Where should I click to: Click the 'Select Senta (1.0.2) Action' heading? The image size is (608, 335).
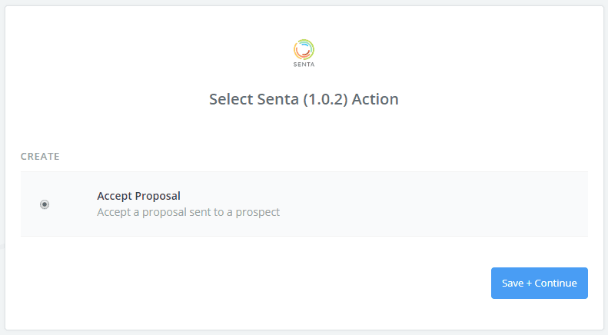[304, 100]
